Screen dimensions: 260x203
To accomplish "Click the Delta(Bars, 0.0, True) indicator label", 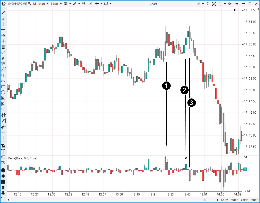I will [x=23, y=158].
